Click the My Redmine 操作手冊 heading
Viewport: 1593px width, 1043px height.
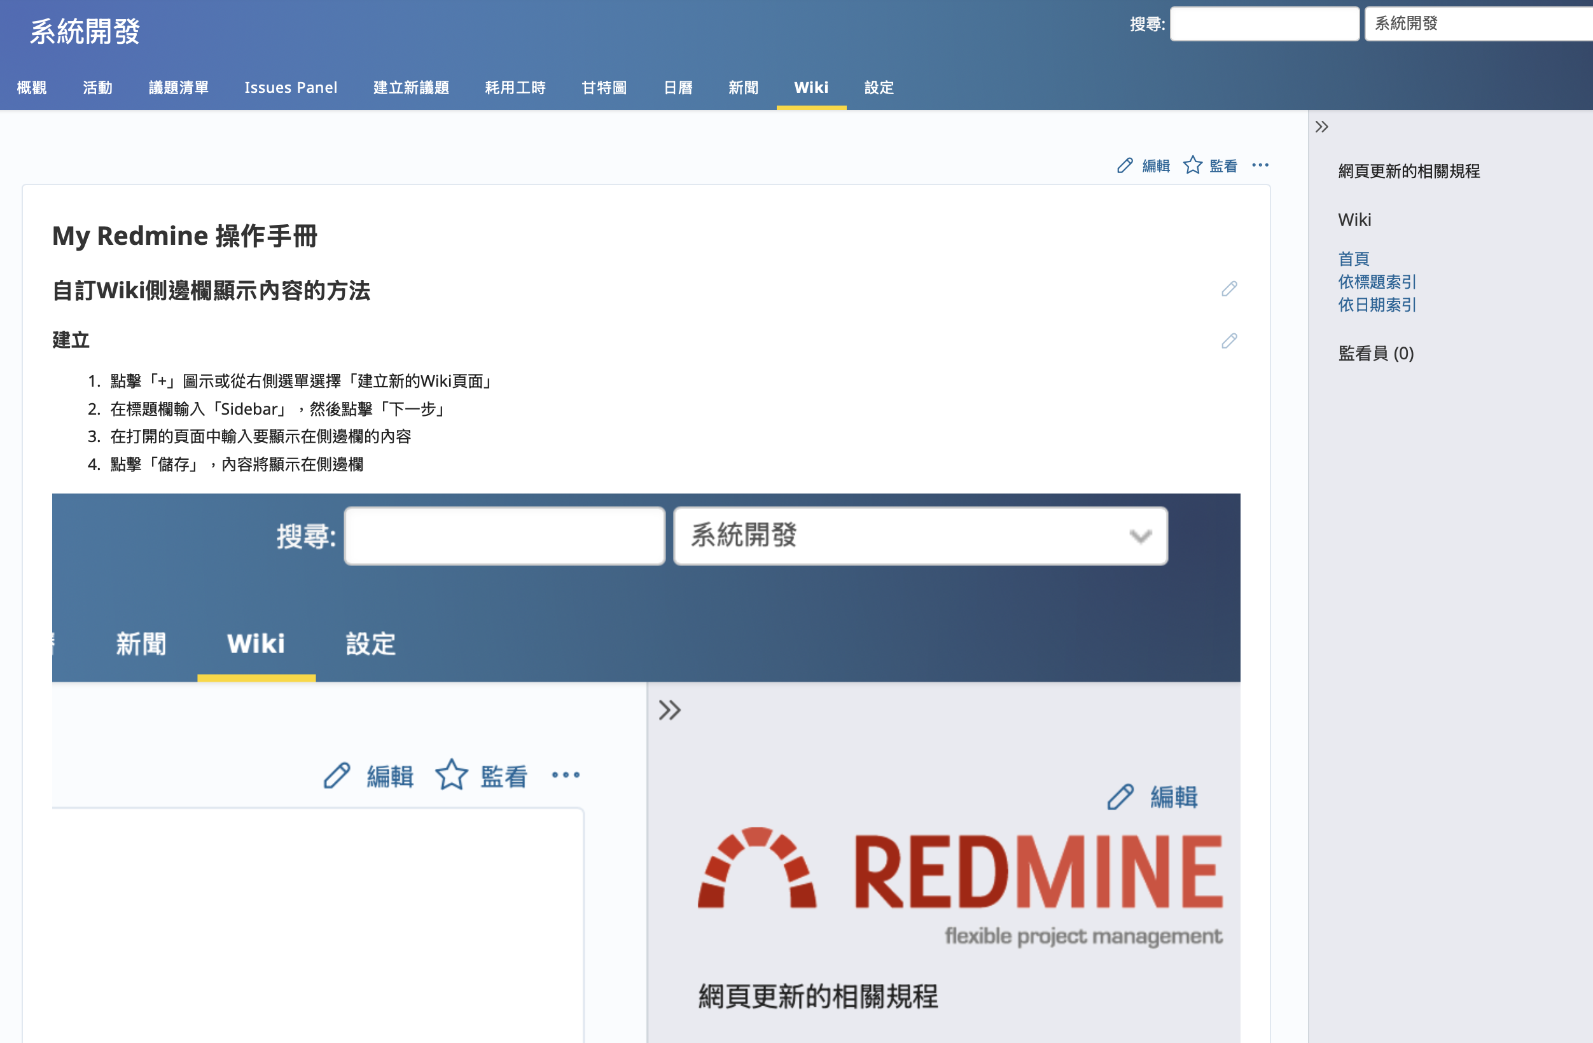[184, 236]
